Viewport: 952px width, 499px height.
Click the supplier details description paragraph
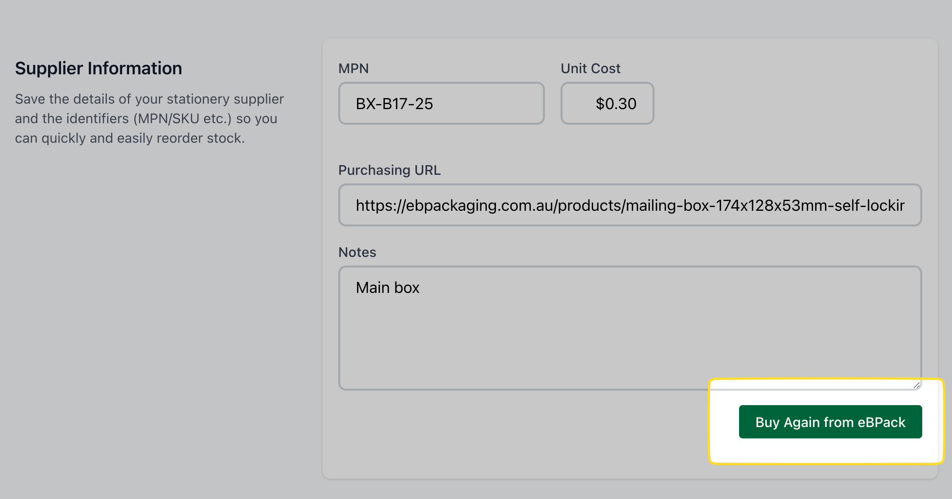pos(149,118)
